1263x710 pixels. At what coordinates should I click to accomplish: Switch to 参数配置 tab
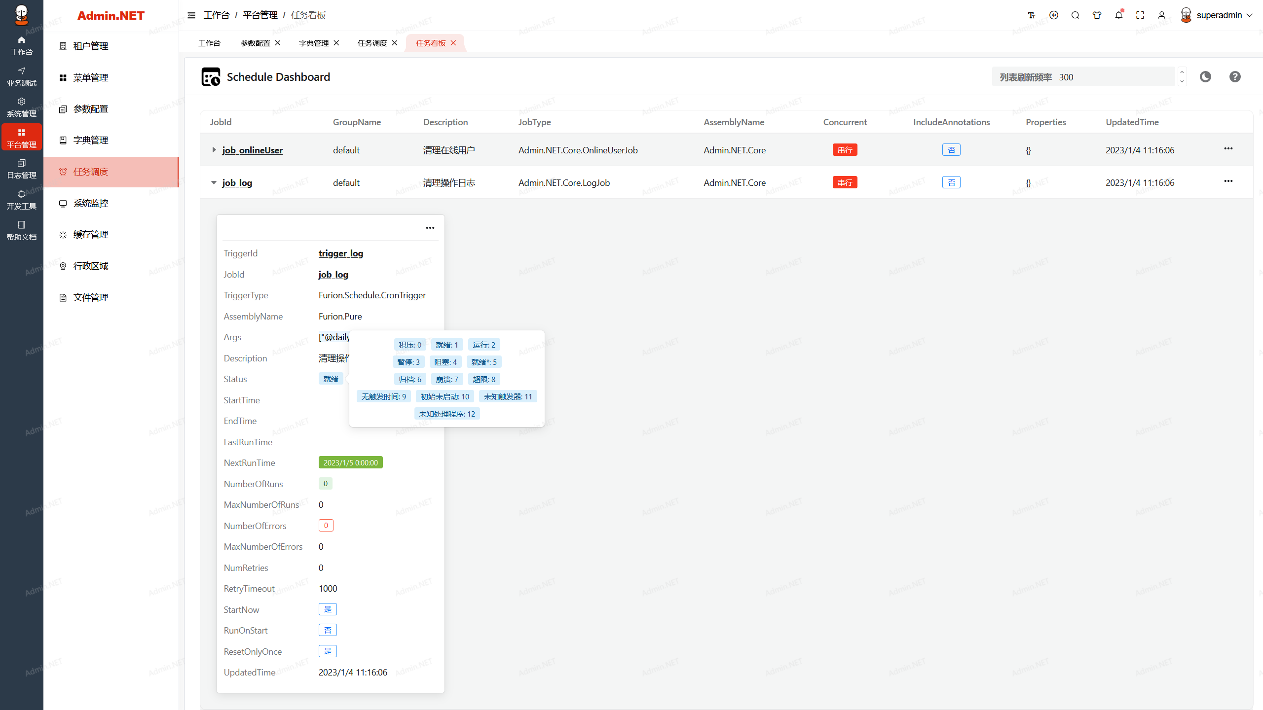coord(255,43)
